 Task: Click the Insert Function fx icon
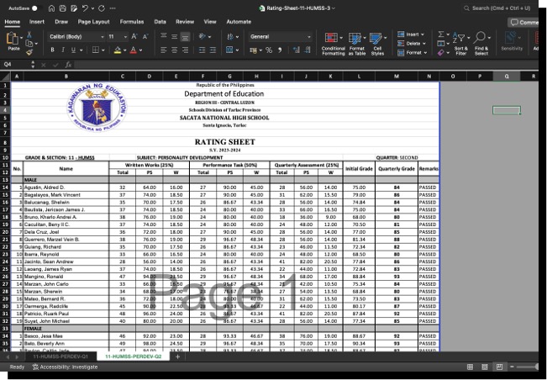(x=68, y=65)
